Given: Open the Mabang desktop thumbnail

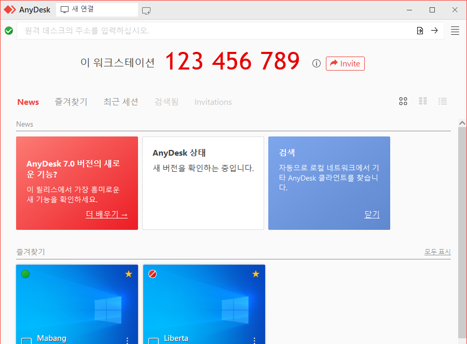Looking at the screenshot, I should 77,305.
